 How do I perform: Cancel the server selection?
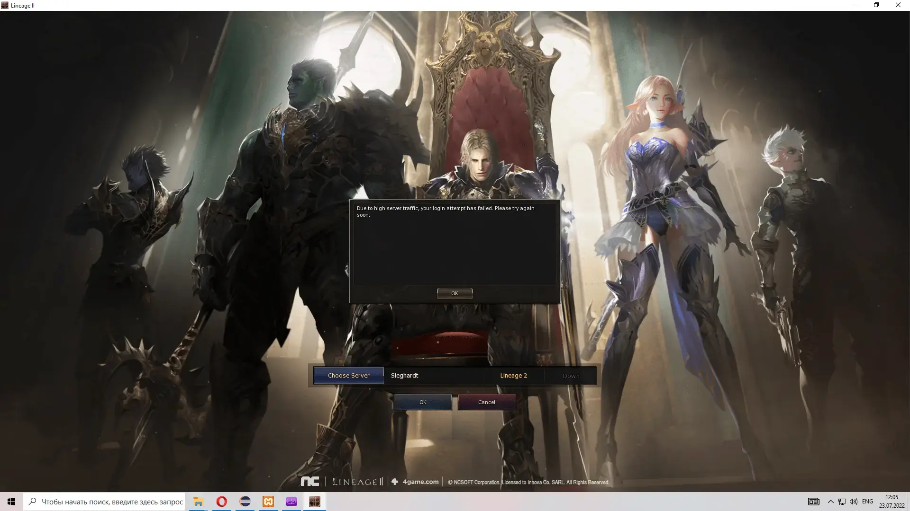[486, 402]
